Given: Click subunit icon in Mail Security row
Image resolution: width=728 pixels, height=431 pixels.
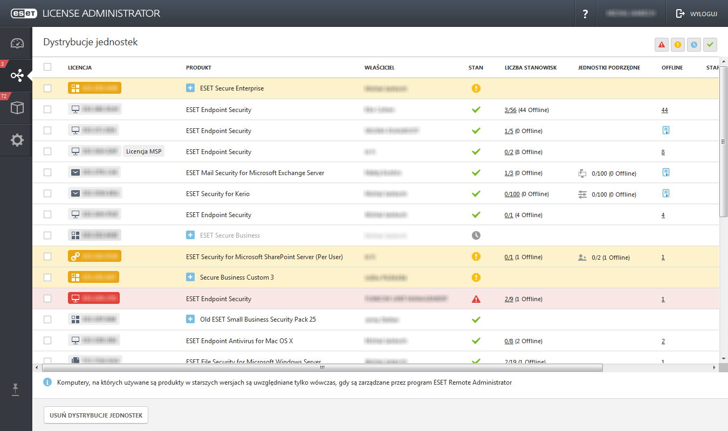Looking at the screenshot, I should tap(582, 173).
